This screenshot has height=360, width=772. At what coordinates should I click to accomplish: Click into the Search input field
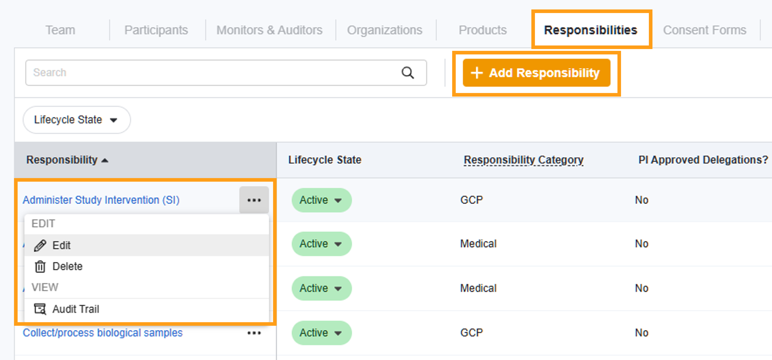(210, 73)
